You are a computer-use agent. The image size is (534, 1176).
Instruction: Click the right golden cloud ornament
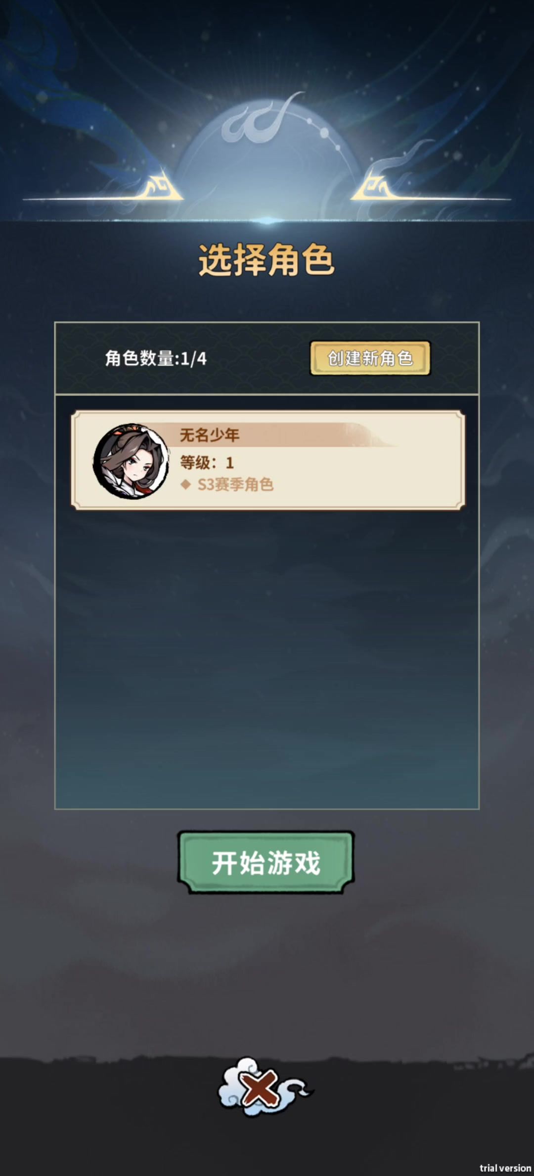[375, 187]
